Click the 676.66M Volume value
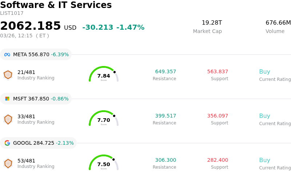Image resolution: width=291 pixels, height=177 pixels. [278, 23]
